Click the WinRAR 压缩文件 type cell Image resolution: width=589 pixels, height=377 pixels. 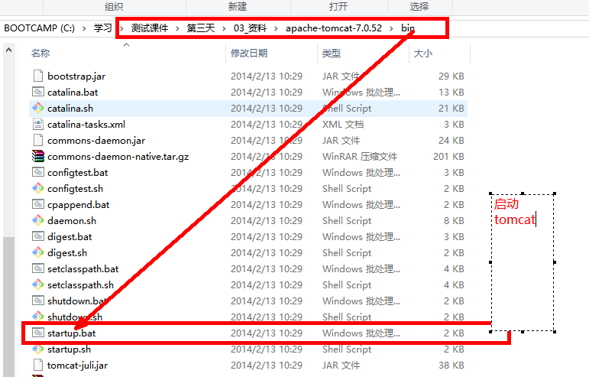coord(360,156)
